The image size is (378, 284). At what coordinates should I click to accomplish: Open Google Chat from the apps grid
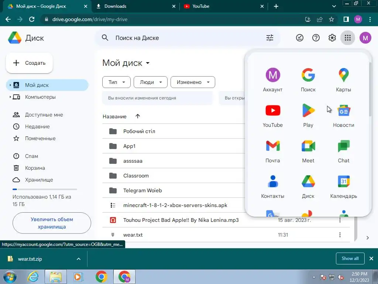tap(344, 151)
